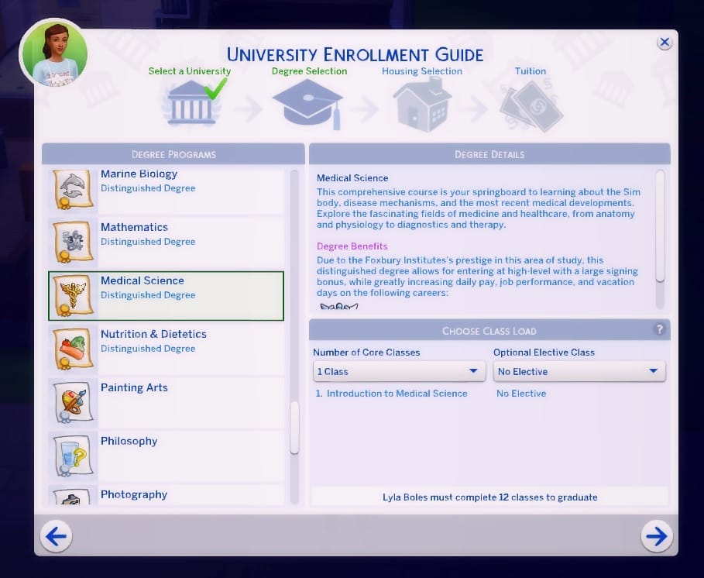704x578 pixels.
Task: Click the graduation cap Degree Selection icon
Action: coord(308,104)
